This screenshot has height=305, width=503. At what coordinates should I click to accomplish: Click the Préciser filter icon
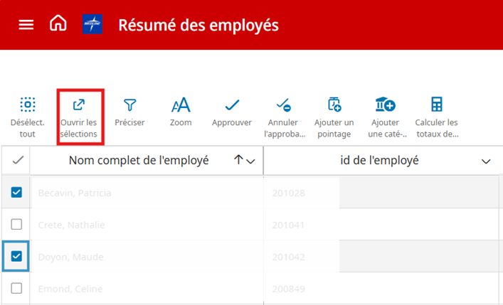point(129,106)
